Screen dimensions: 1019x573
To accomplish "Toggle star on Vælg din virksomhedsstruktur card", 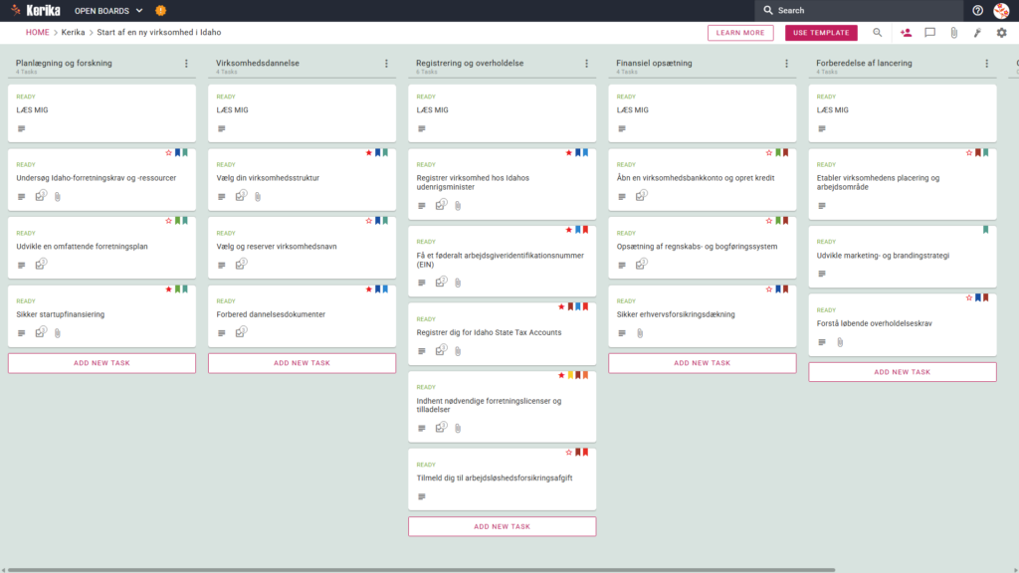I will 368,152.
